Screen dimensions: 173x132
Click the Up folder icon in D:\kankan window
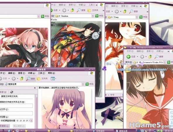(72, 10)
